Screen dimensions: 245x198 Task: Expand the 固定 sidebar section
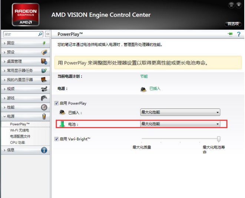tap(25, 43)
